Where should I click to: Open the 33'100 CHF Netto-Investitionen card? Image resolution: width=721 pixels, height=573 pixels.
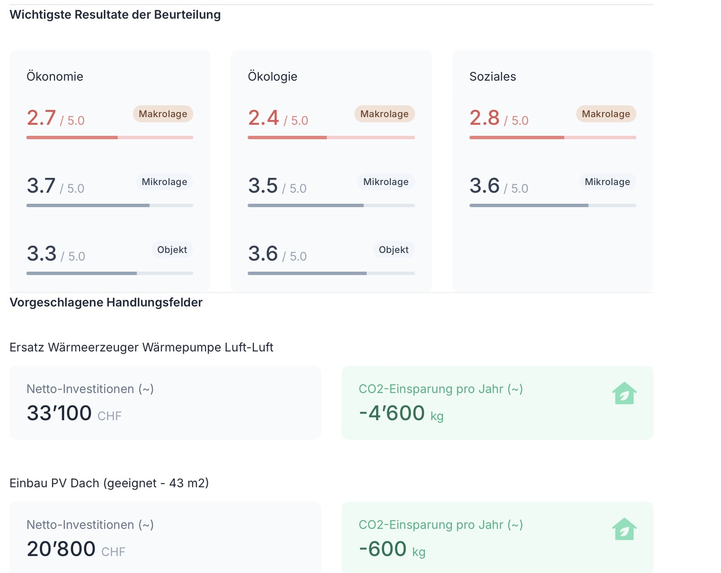point(165,403)
